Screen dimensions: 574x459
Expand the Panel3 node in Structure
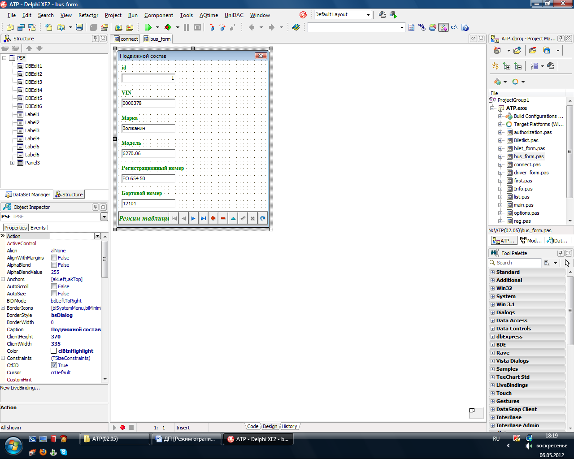tap(13, 163)
